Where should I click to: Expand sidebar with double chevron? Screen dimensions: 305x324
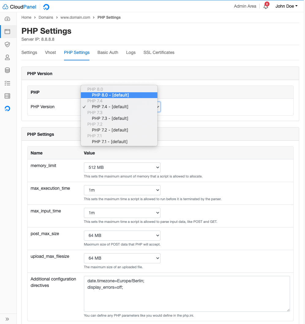point(7,319)
